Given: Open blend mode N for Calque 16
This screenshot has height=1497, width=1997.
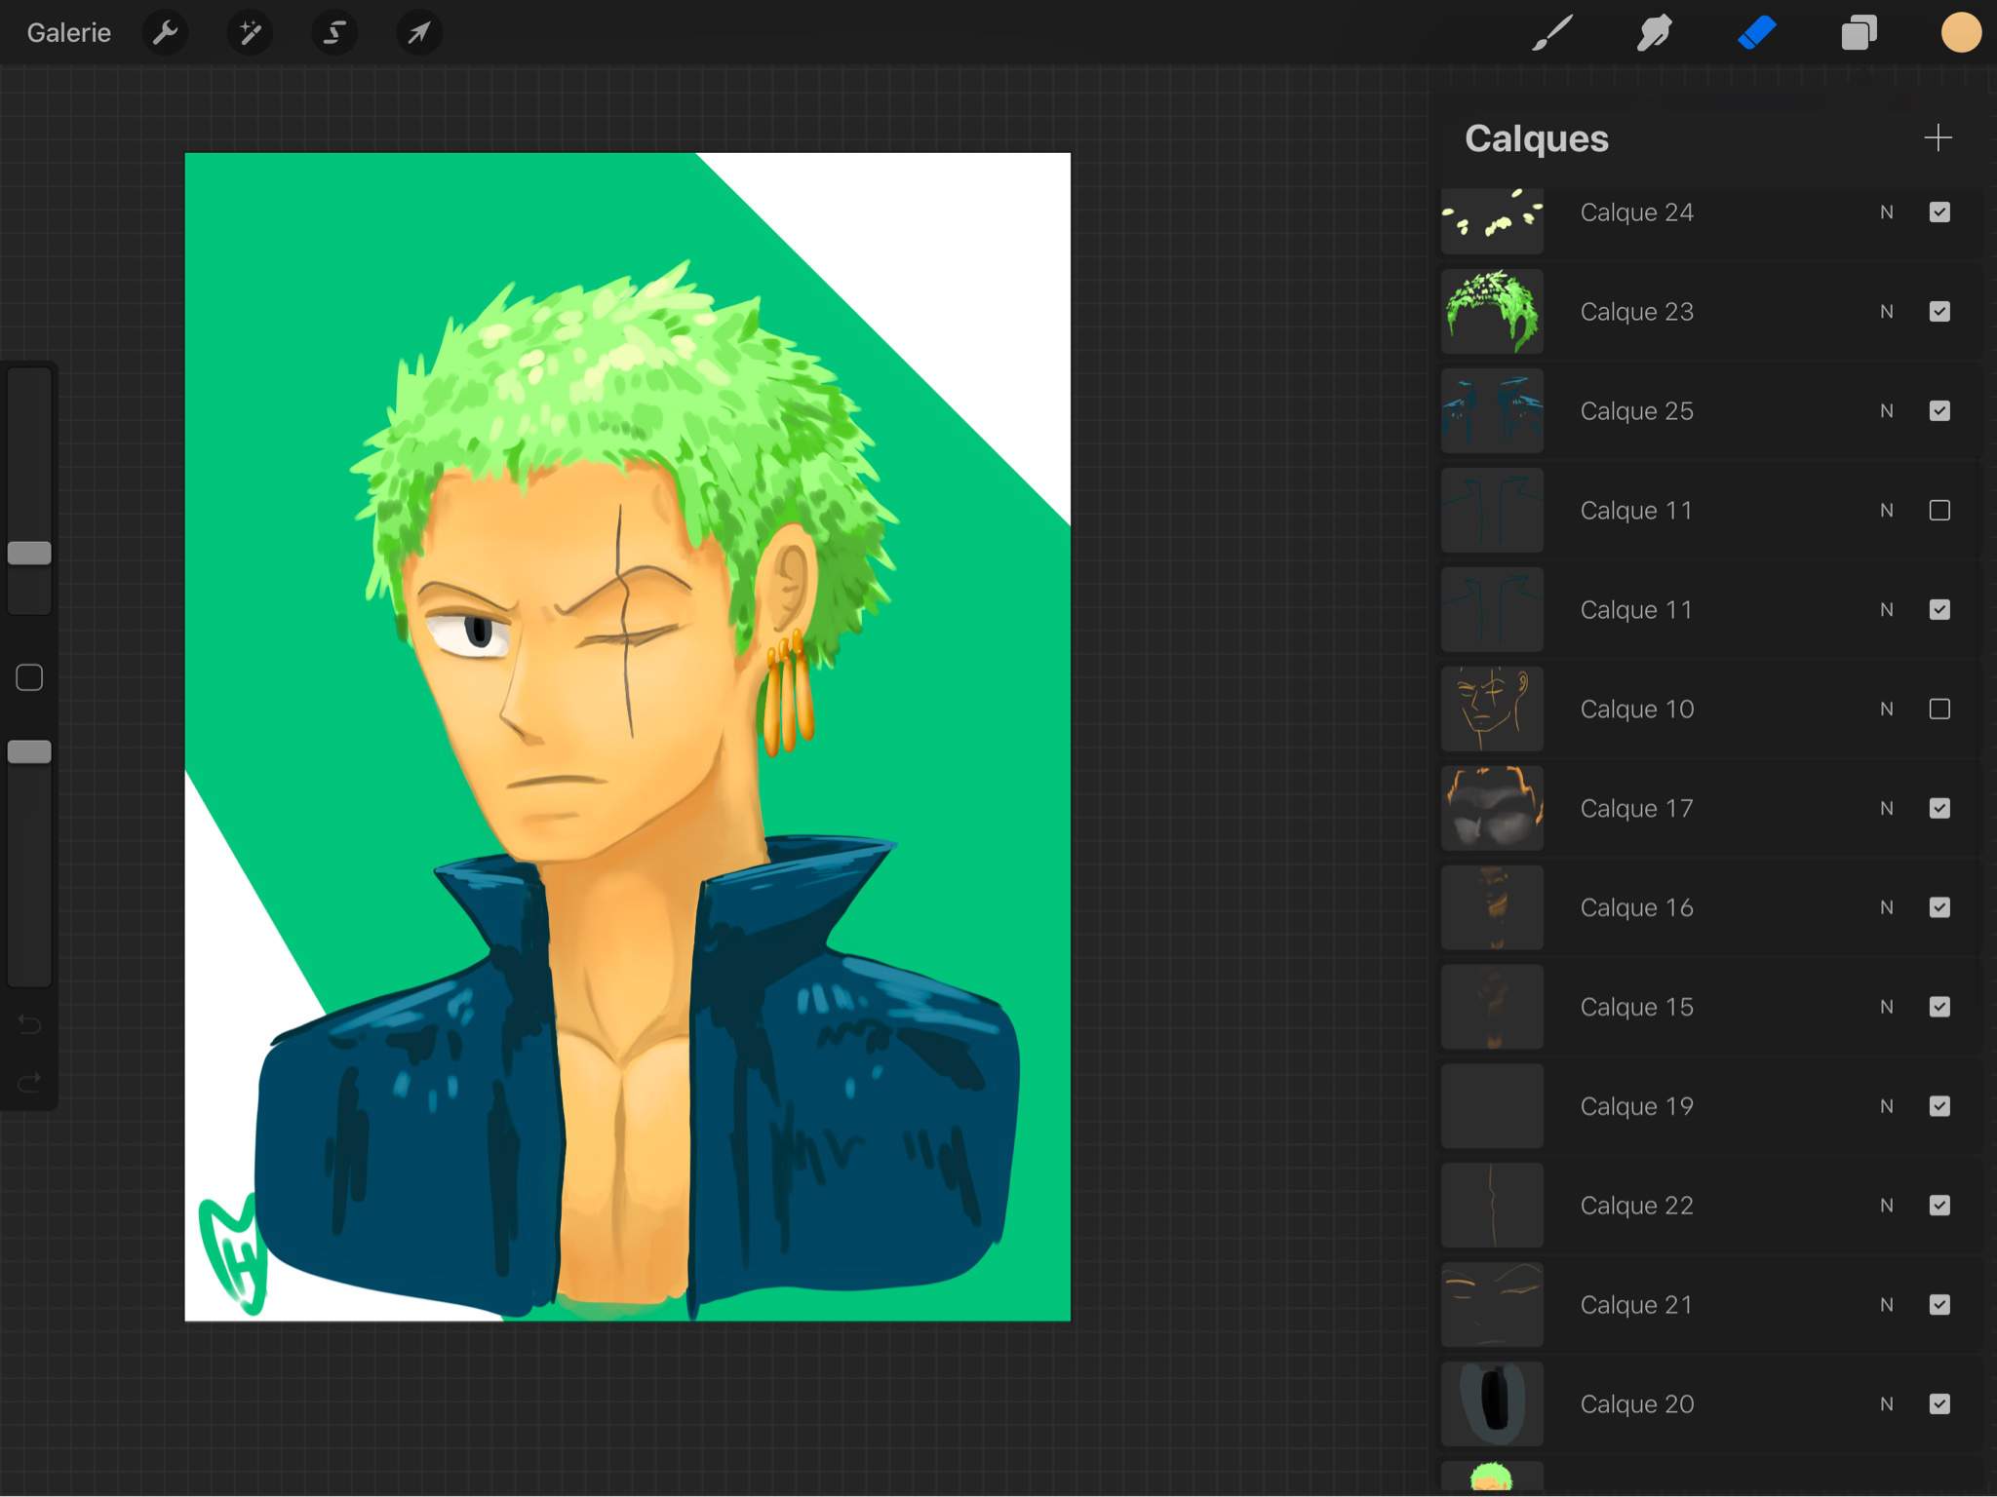Looking at the screenshot, I should tap(1887, 908).
